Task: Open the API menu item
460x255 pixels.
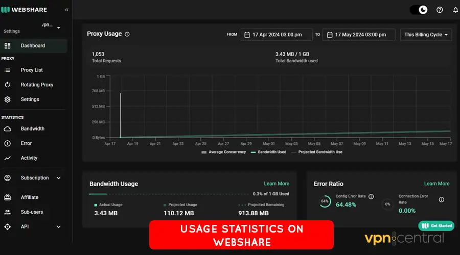Action: point(25,226)
